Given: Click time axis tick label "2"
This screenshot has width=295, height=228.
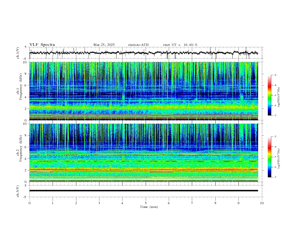Looking at the screenshot, I should (76, 203).
